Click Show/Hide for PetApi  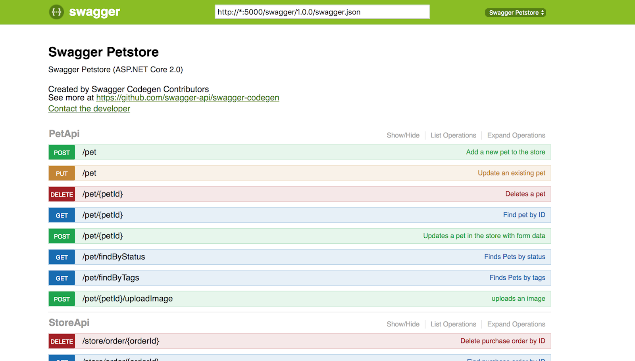(x=403, y=136)
